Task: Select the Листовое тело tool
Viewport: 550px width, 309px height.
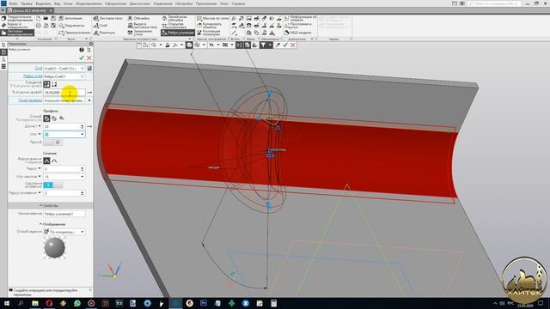Action: 107,18
